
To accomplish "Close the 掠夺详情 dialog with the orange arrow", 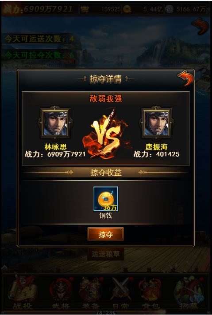I will point(185,78).
